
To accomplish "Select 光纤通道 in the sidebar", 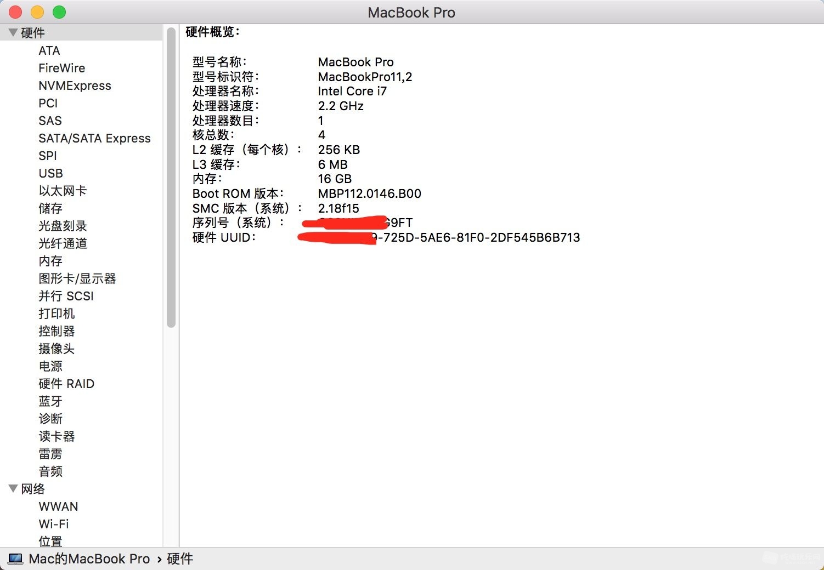I will tap(63, 243).
